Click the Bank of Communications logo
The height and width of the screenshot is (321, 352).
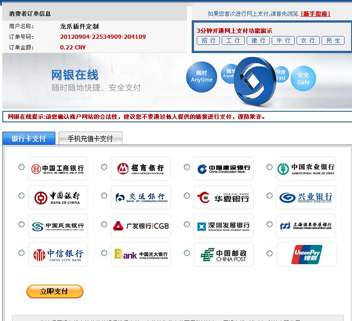(141, 197)
